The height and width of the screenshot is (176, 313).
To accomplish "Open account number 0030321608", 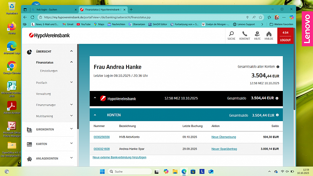I will tap(102, 149).
